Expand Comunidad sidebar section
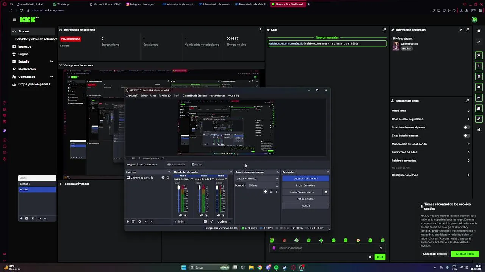The width and height of the screenshot is (485, 272). pyautogui.click(x=52, y=77)
